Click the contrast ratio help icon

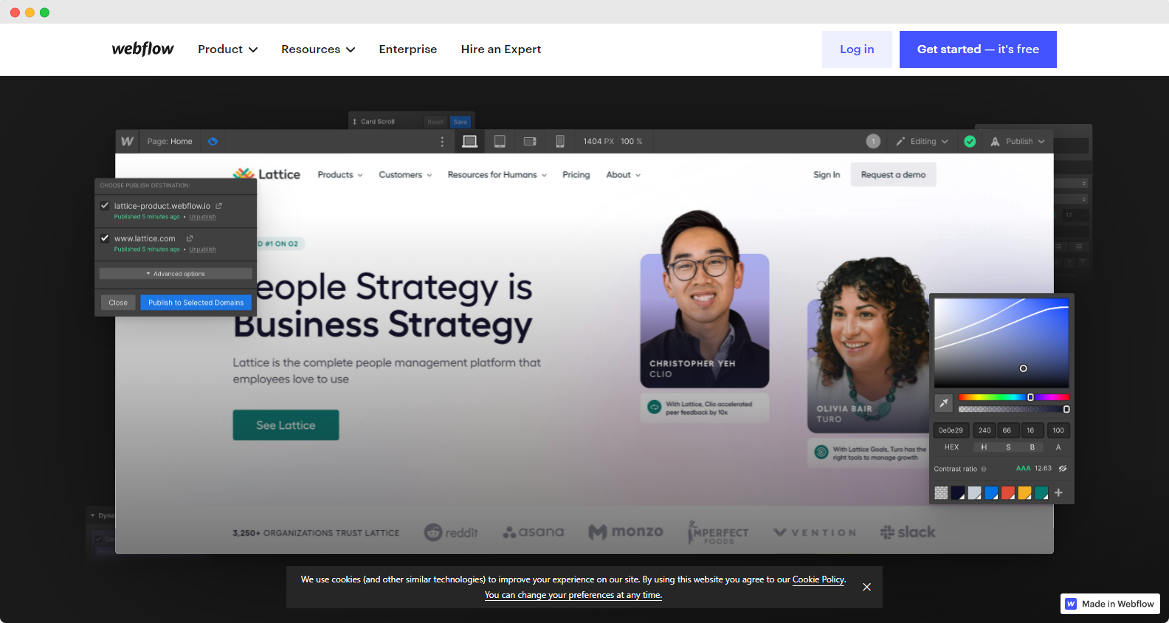(984, 469)
